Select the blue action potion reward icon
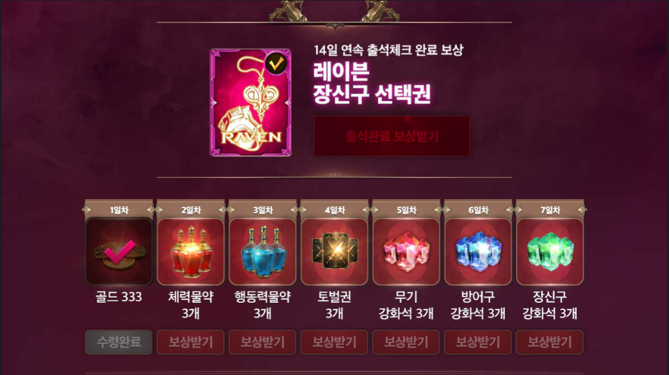669x375 pixels. pyautogui.click(x=262, y=252)
